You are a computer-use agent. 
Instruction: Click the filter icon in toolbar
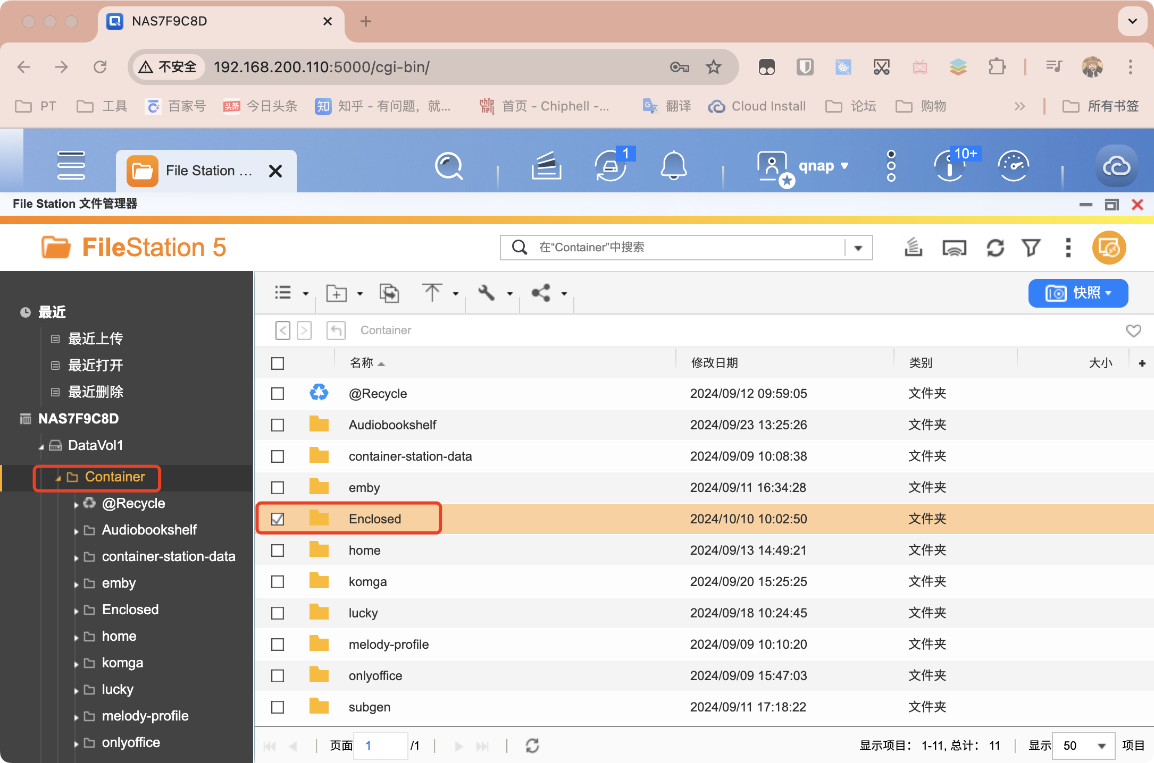pyautogui.click(x=1031, y=248)
